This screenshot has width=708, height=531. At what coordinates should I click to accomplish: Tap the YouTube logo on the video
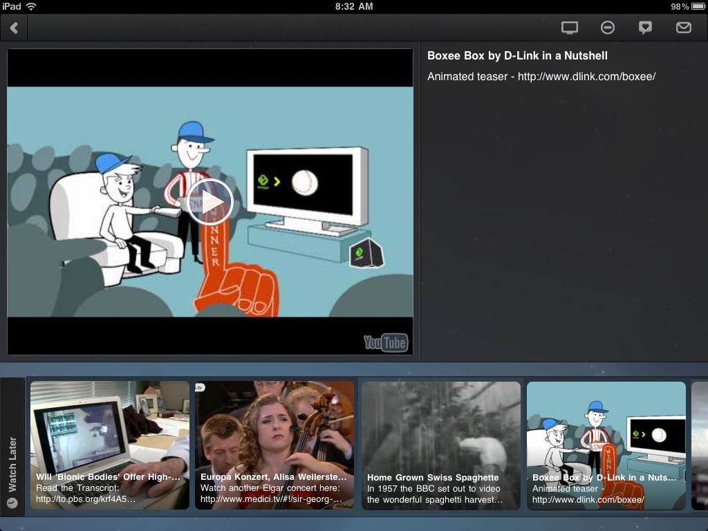pos(386,343)
